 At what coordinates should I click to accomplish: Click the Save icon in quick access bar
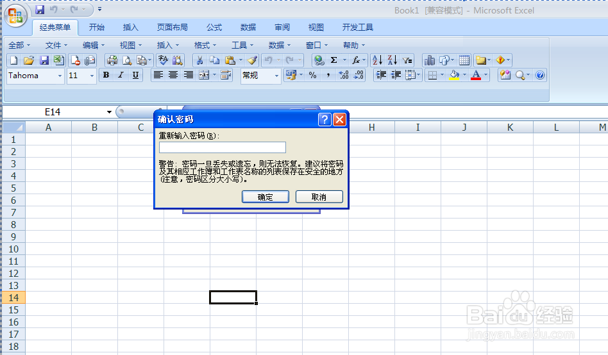click(x=40, y=10)
